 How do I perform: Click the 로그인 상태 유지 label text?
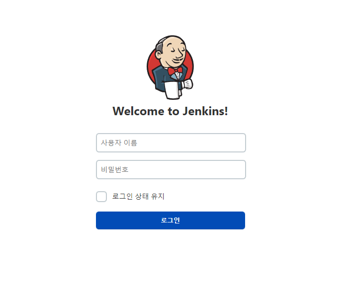pyautogui.click(x=138, y=197)
